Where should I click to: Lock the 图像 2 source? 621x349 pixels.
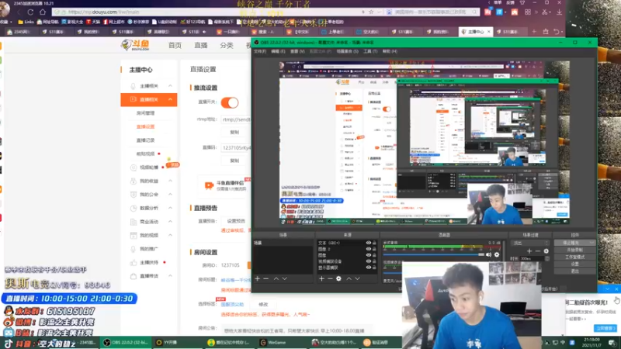tap(374, 249)
